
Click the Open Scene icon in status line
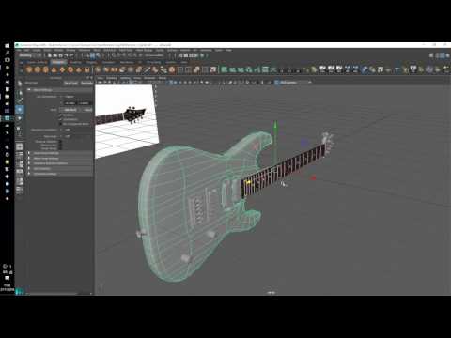coord(54,55)
